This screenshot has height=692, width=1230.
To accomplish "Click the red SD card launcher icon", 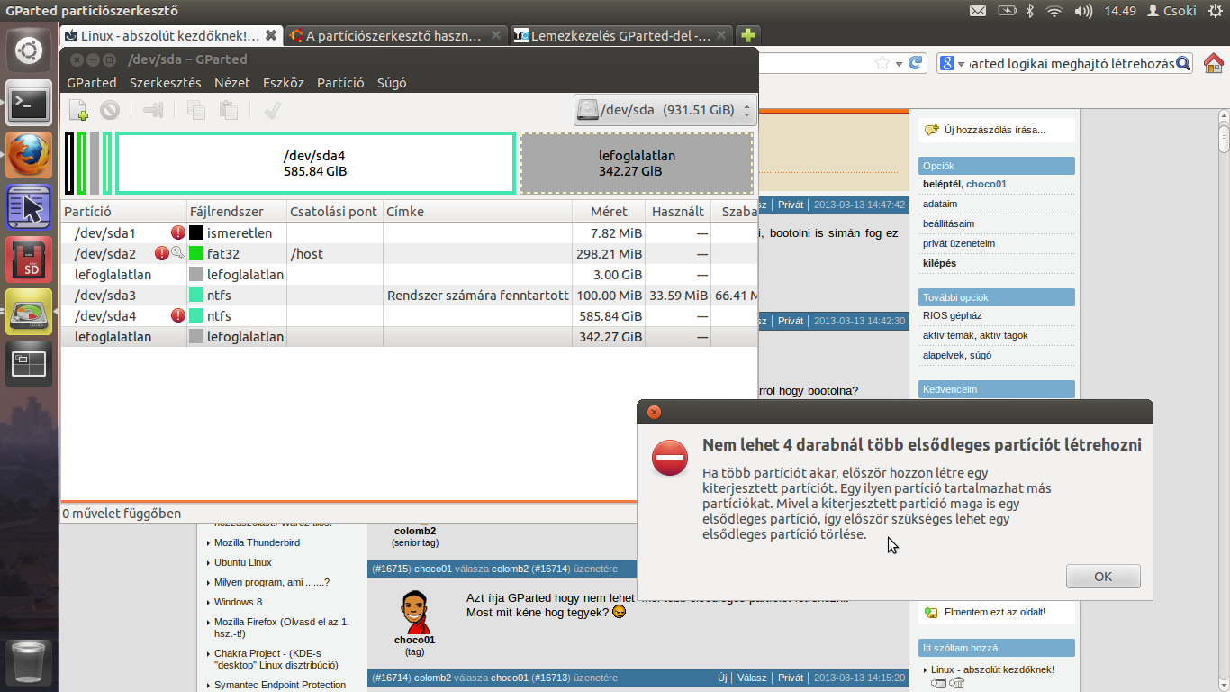I will point(29,260).
